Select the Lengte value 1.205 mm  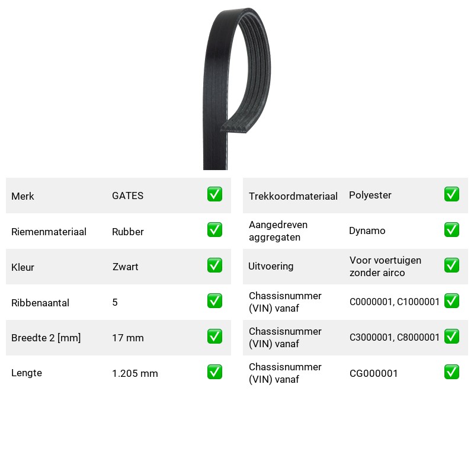pos(135,373)
